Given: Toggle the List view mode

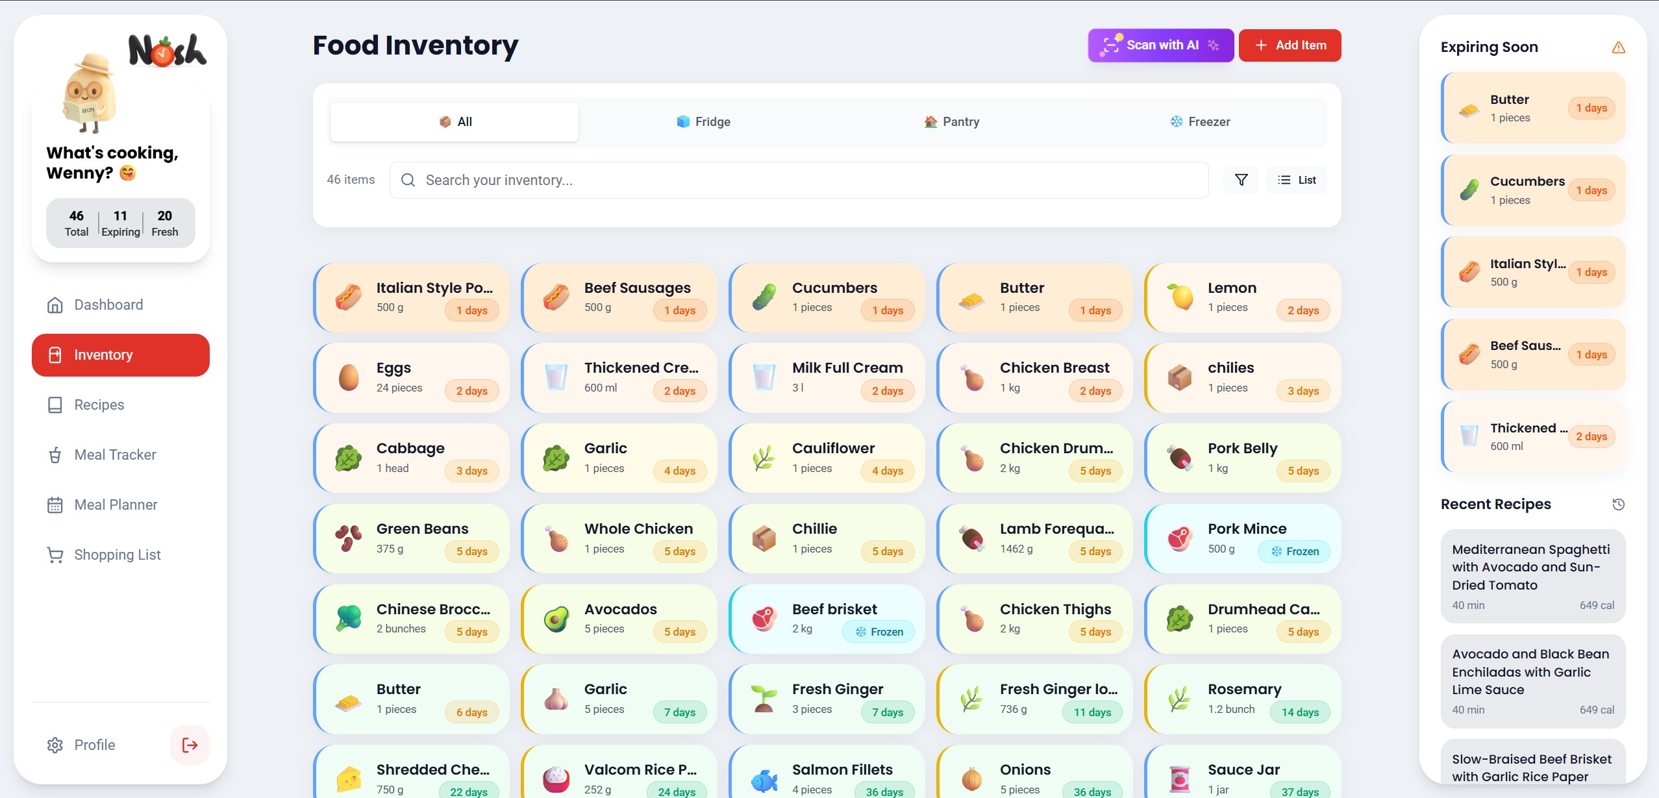Looking at the screenshot, I should (1297, 180).
